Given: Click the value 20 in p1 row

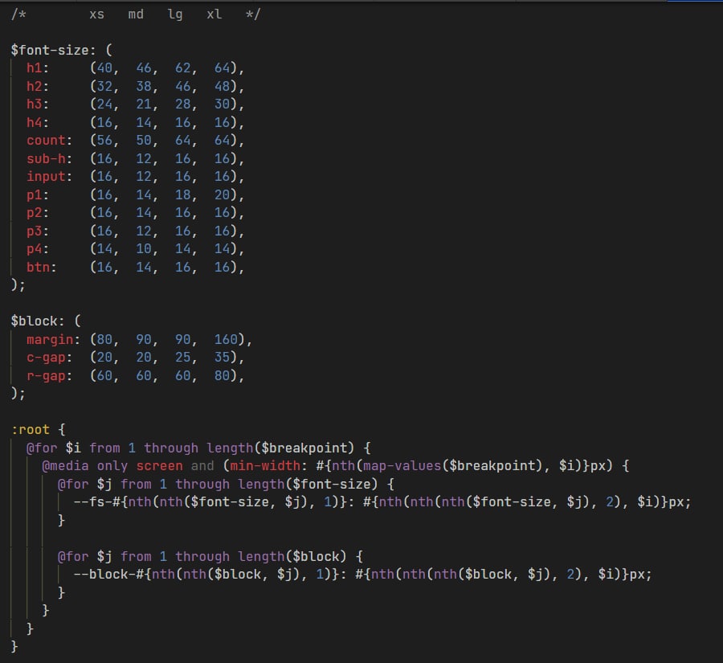Looking at the screenshot, I should [x=222, y=194].
